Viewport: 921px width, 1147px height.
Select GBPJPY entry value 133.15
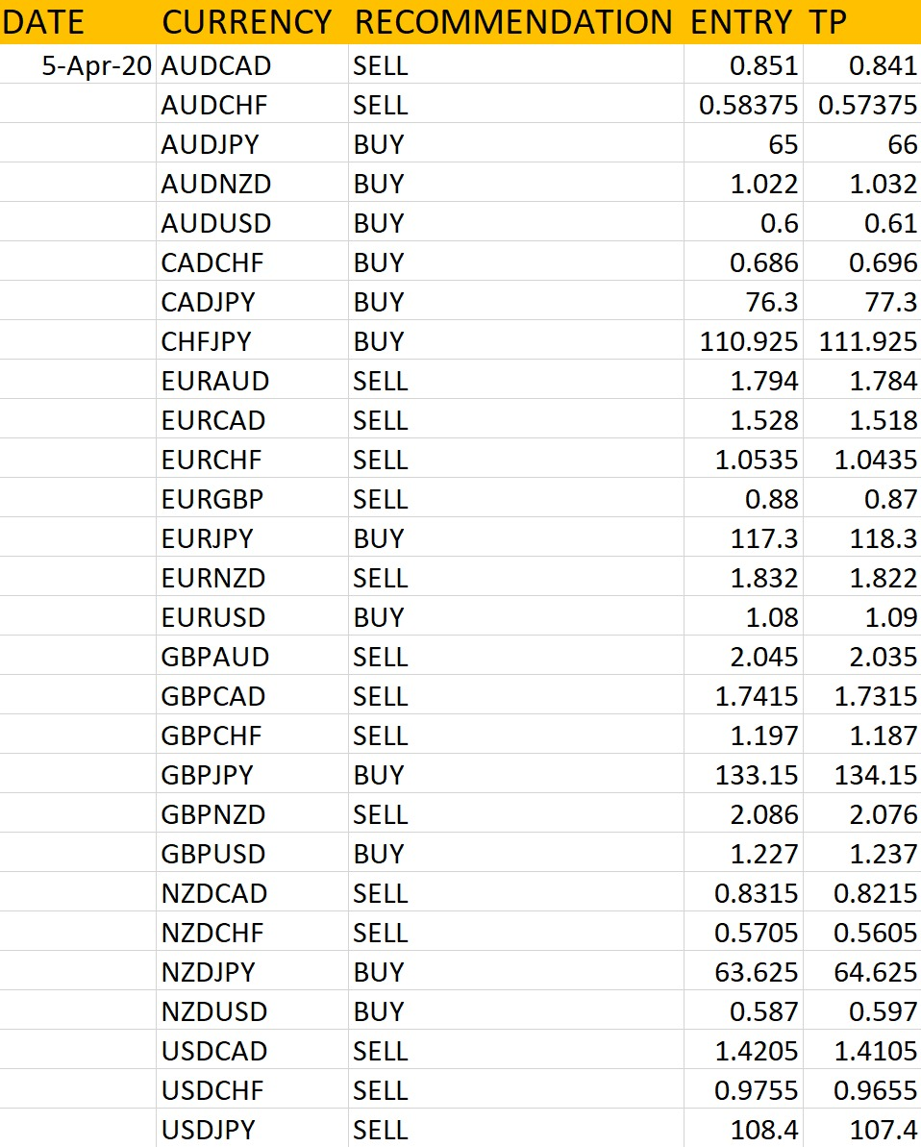click(x=743, y=775)
